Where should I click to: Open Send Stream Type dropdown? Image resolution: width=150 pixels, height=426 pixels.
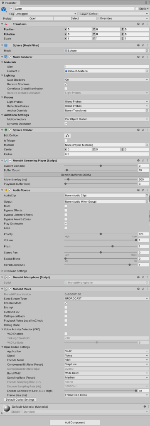coord(107,299)
